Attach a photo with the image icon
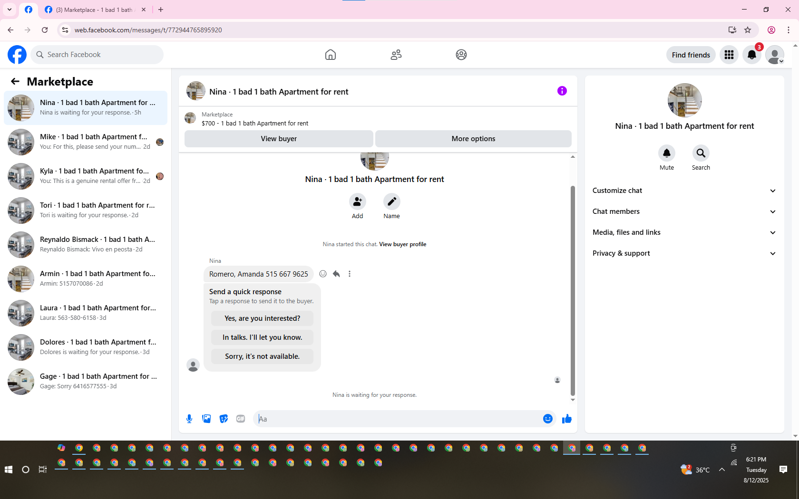 [206, 419]
